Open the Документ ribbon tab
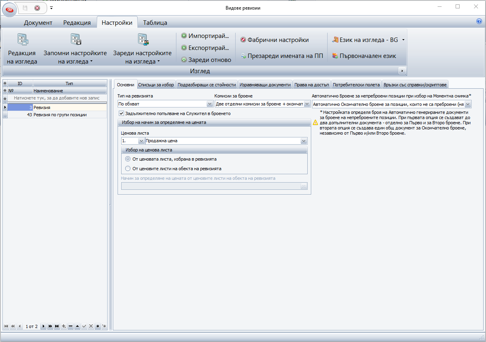Image resolution: width=486 pixels, height=342 pixels. click(38, 22)
